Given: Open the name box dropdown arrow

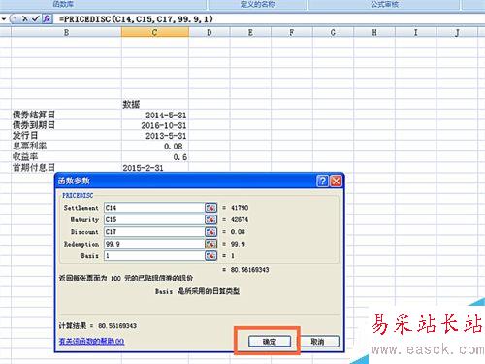Looking at the screenshot, I should pyautogui.click(x=4, y=19).
